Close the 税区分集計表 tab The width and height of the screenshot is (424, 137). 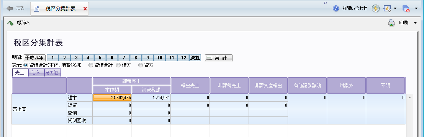pyautogui.click(x=85, y=9)
